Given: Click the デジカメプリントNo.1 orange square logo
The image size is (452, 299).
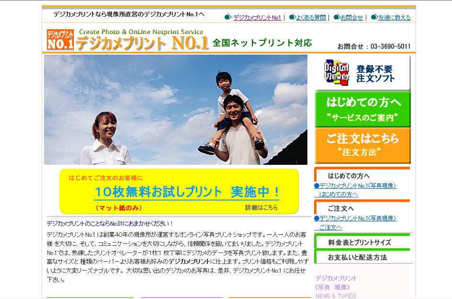Looking at the screenshot, I should coord(60,40).
